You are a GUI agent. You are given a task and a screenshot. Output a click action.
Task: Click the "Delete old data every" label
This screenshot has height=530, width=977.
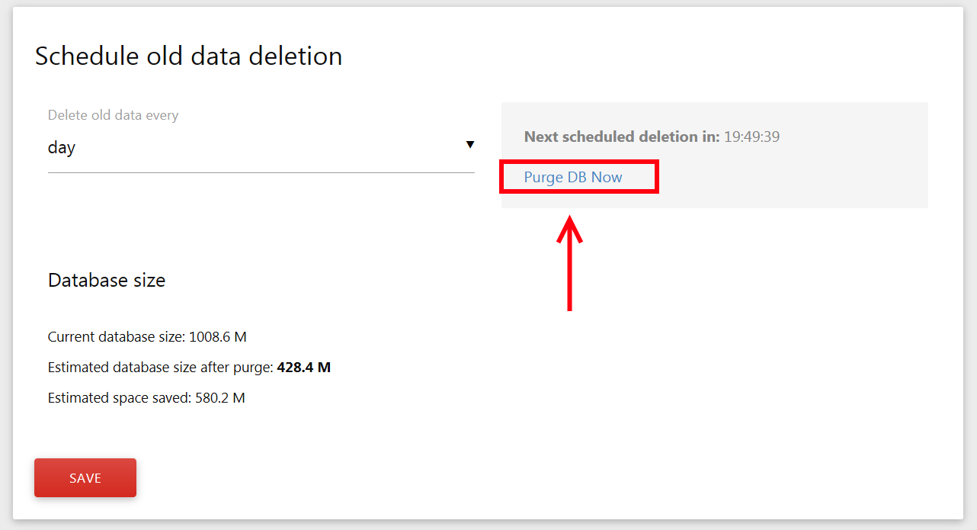(x=113, y=115)
